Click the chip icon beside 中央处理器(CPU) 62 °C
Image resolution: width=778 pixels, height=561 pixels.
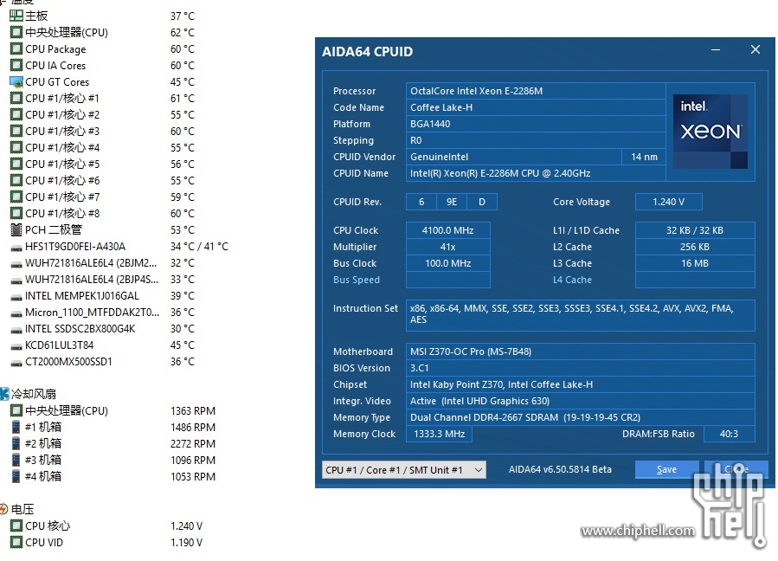(16, 32)
